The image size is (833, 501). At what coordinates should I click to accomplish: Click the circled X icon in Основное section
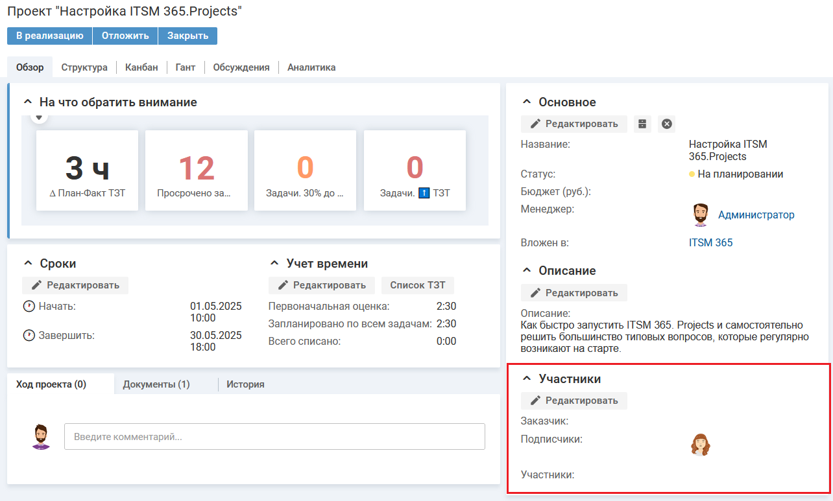pos(666,124)
